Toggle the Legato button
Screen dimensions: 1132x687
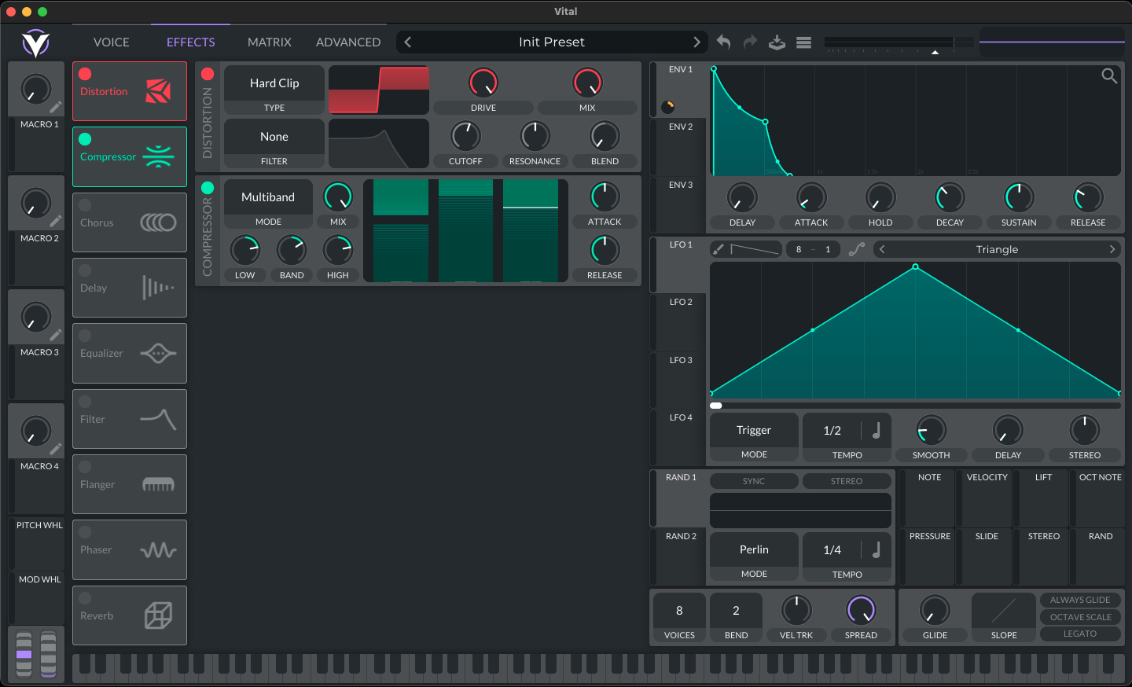coord(1080,634)
